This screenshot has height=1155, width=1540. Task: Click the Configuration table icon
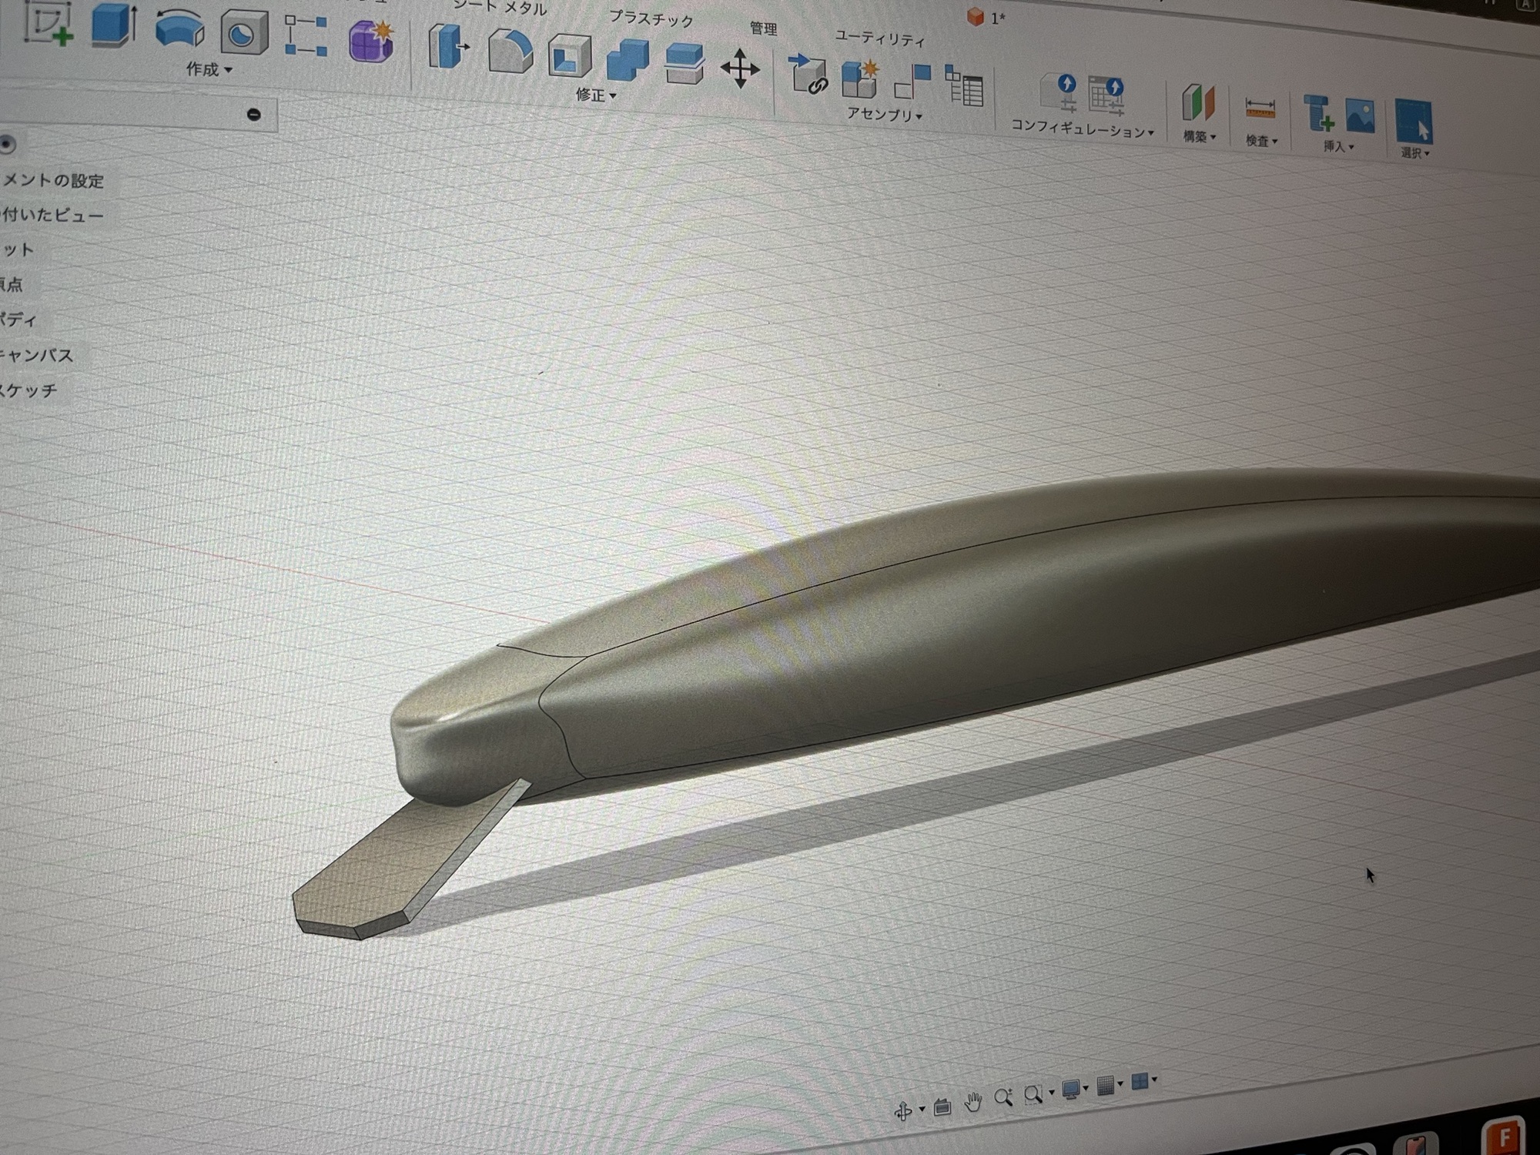point(1106,96)
